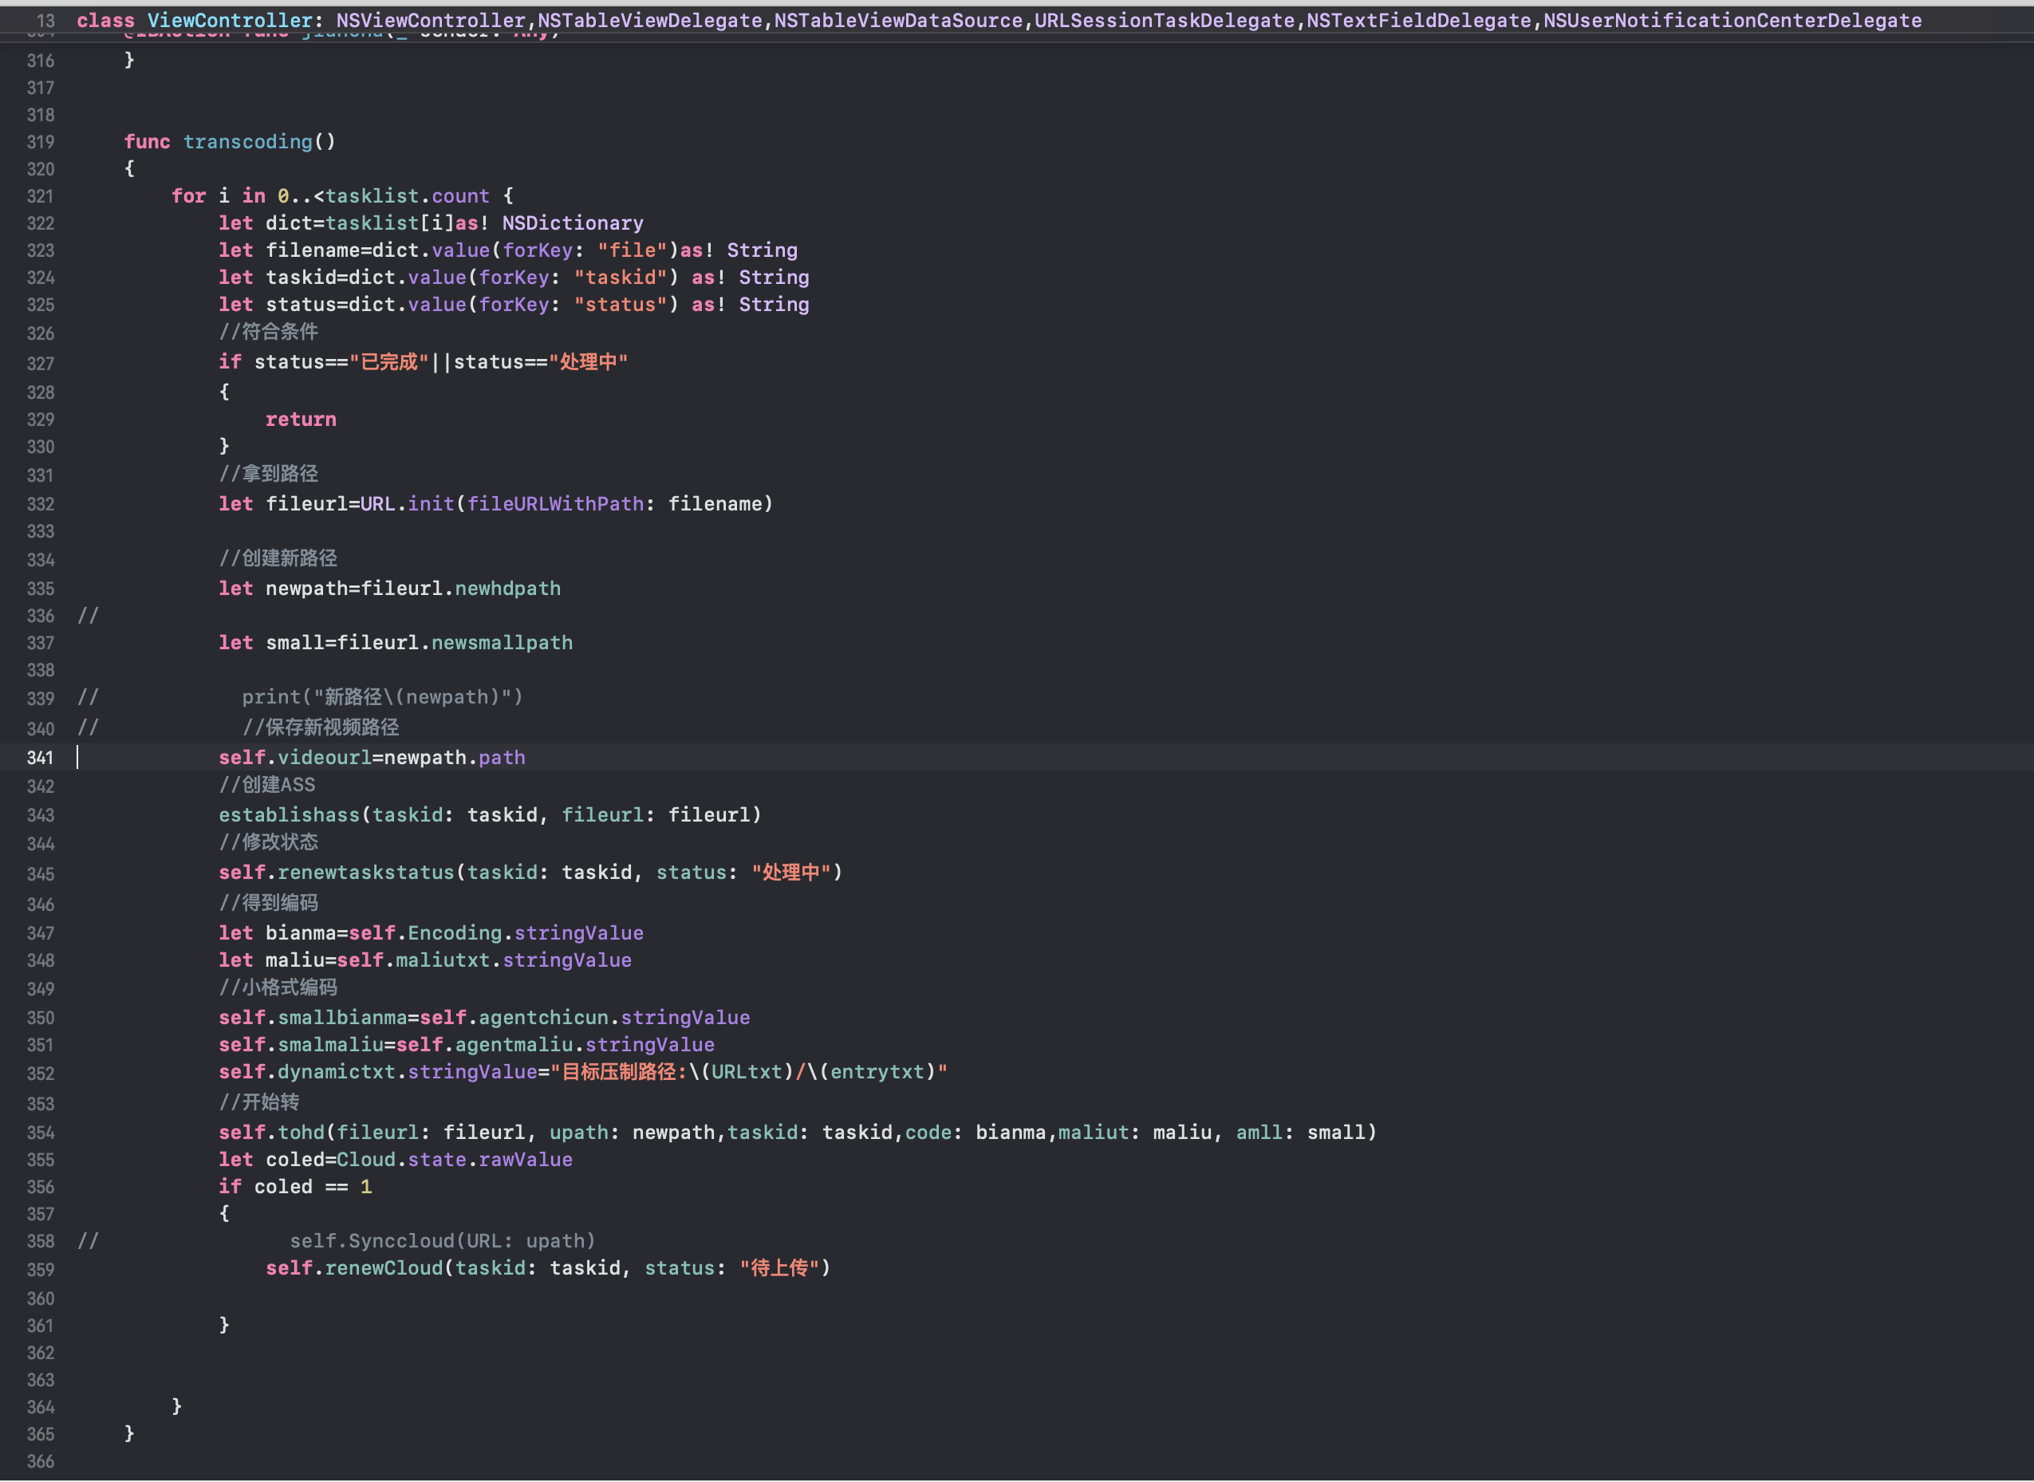Image resolution: width=2034 pixels, height=1482 pixels.
Task: Click the //修改状态 comment
Action: (268, 842)
